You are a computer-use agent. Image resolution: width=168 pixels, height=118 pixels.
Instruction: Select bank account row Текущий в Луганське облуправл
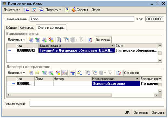click(x=77, y=50)
